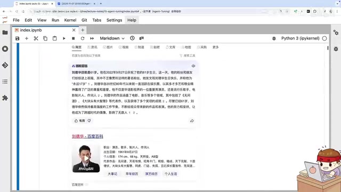Image resolution: width=341 pixels, height=192 pixels.
Task: Open the Debugger panel in right sidebar
Action: [x=336, y=49]
